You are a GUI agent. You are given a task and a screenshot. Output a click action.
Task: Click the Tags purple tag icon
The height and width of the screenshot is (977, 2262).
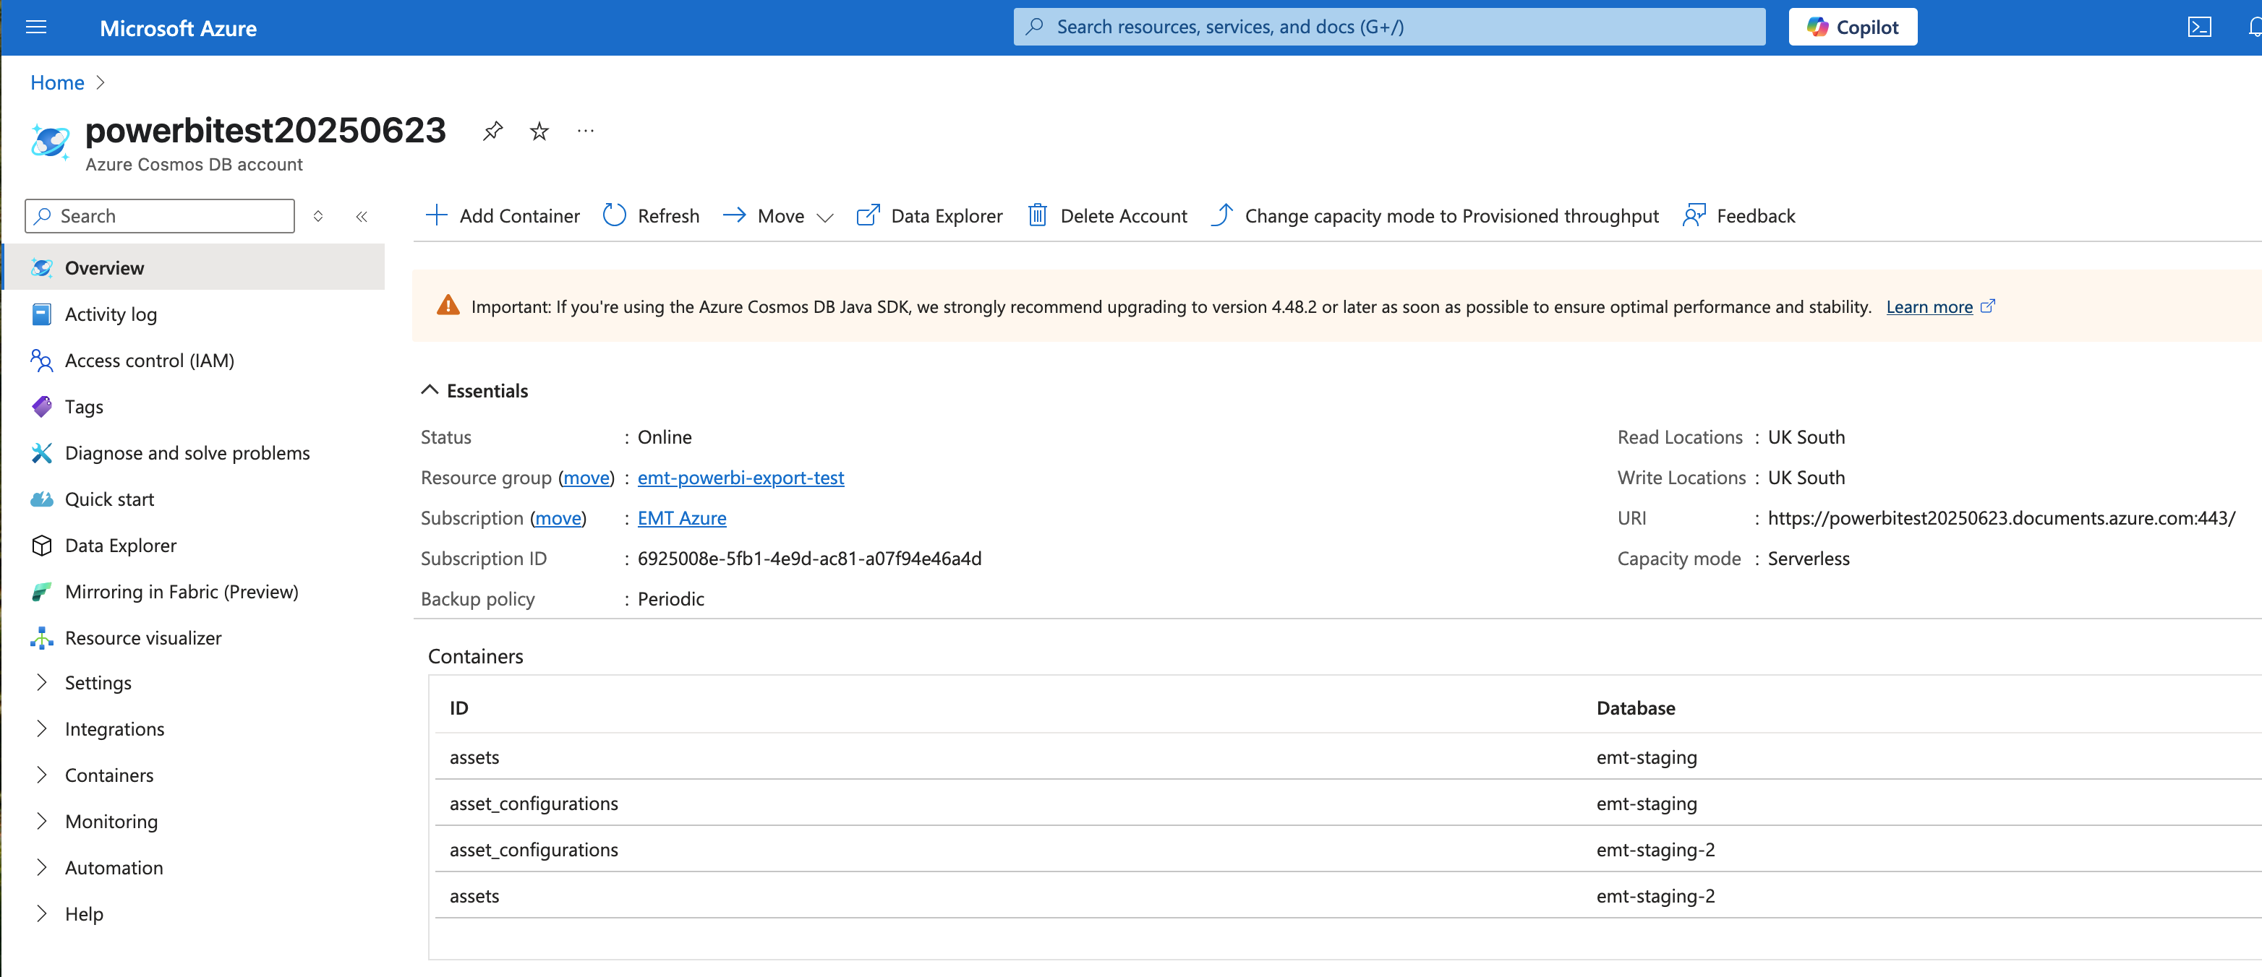click(41, 406)
